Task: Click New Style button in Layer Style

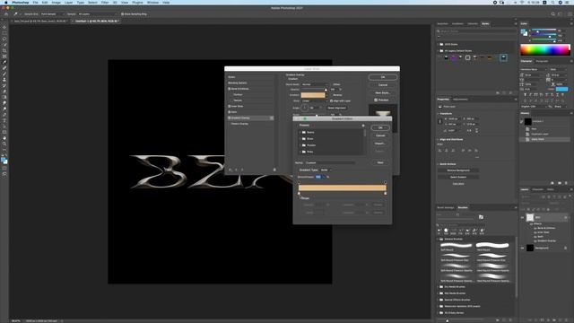Action: pyautogui.click(x=383, y=92)
